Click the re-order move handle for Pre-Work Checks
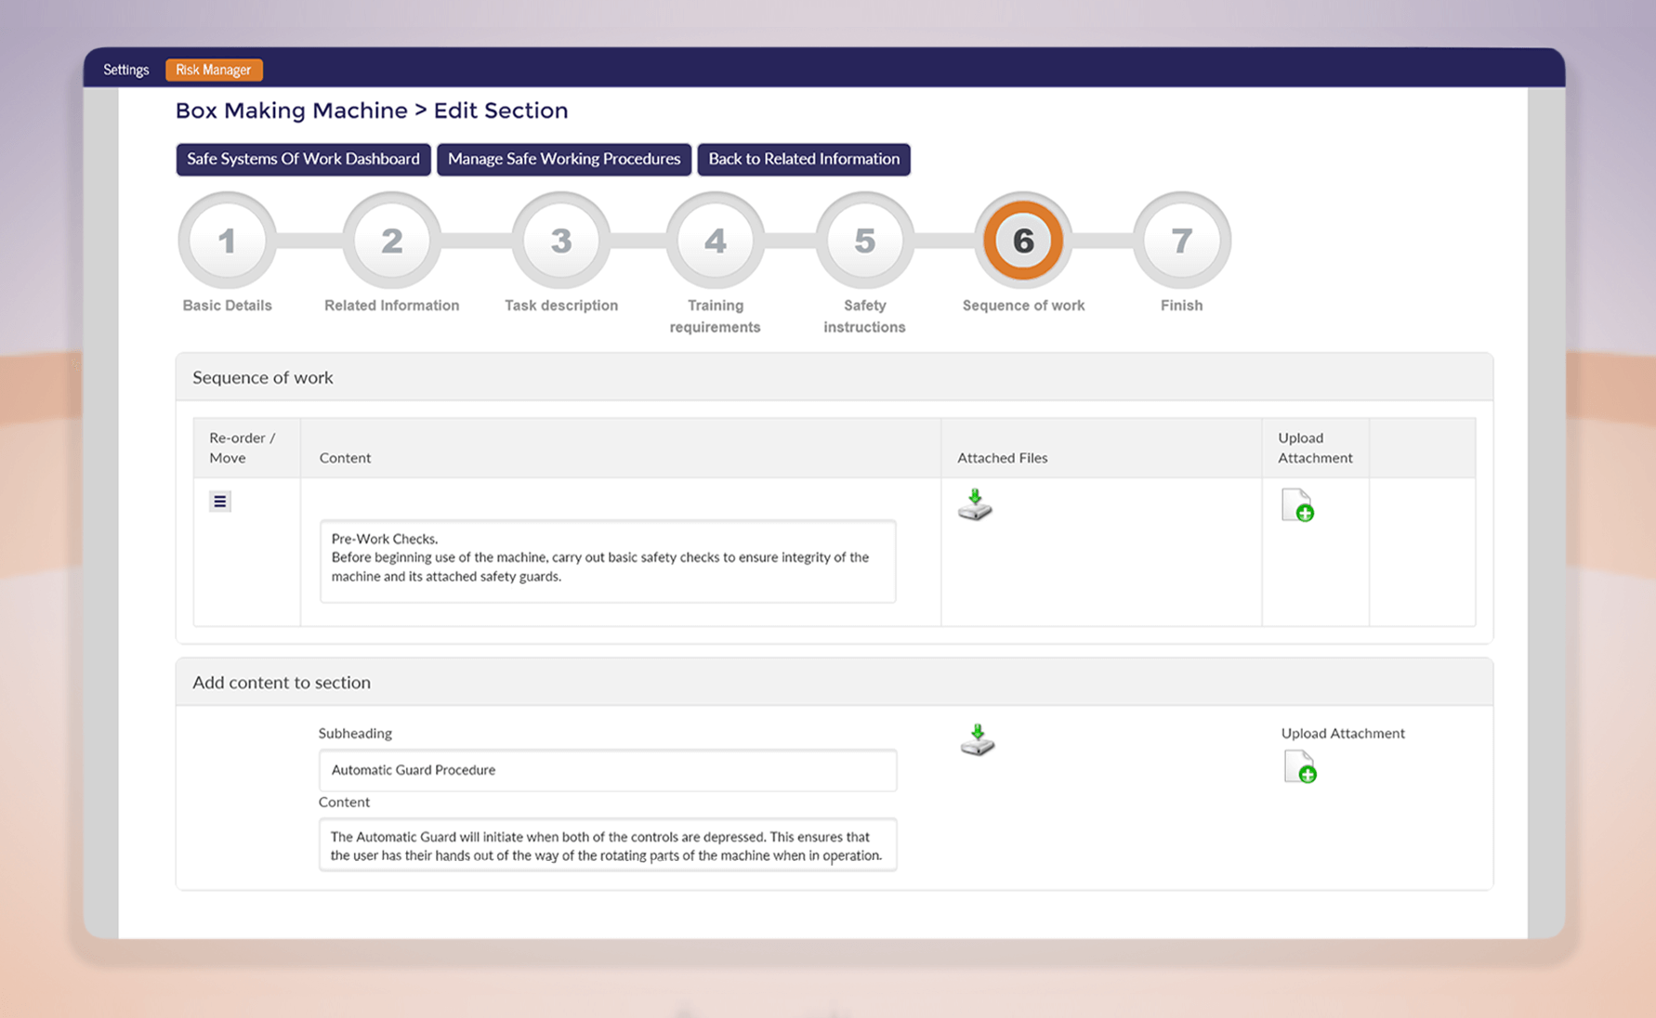Image resolution: width=1656 pixels, height=1018 pixels. pos(220,501)
